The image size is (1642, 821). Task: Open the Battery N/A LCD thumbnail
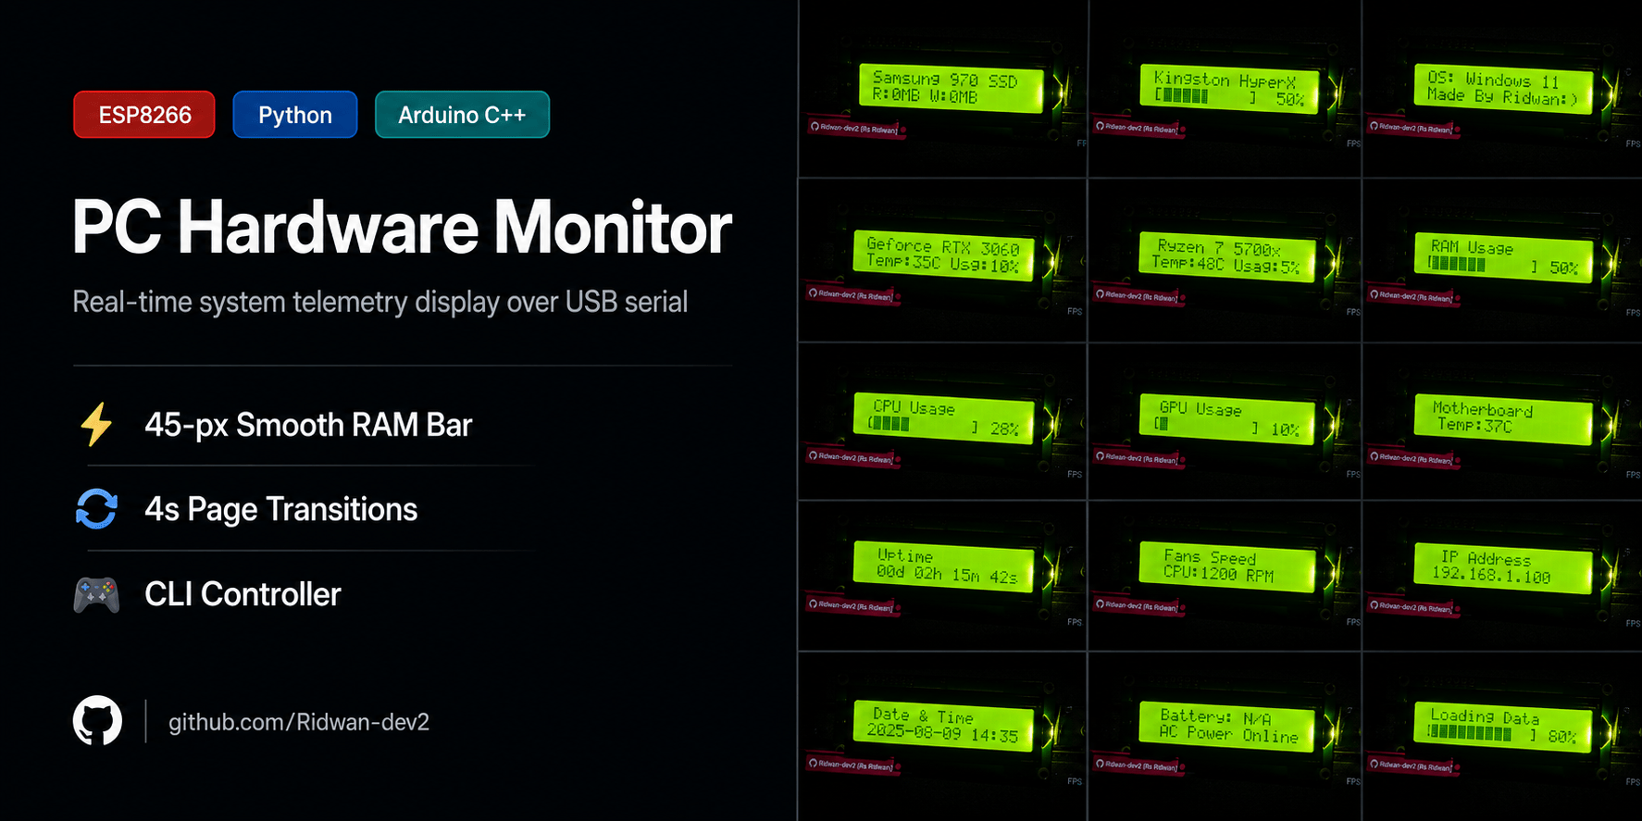pyautogui.click(x=1225, y=737)
